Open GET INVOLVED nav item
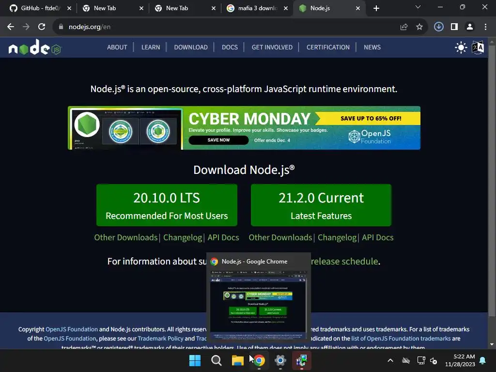This screenshot has height=372, width=496. pyautogui.click(x=272, y=47)
